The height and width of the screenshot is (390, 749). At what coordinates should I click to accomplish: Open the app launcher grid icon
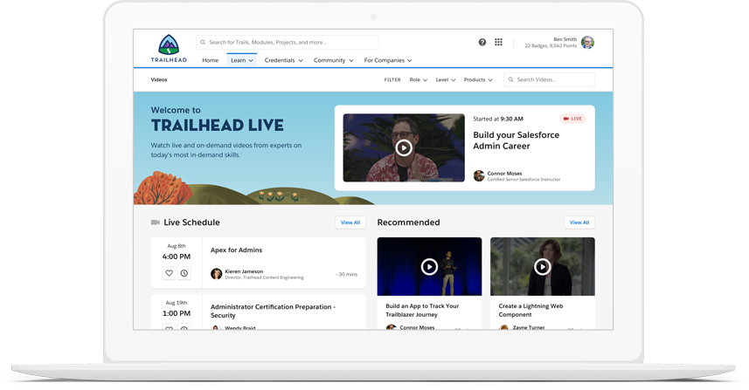pos(498,42)
